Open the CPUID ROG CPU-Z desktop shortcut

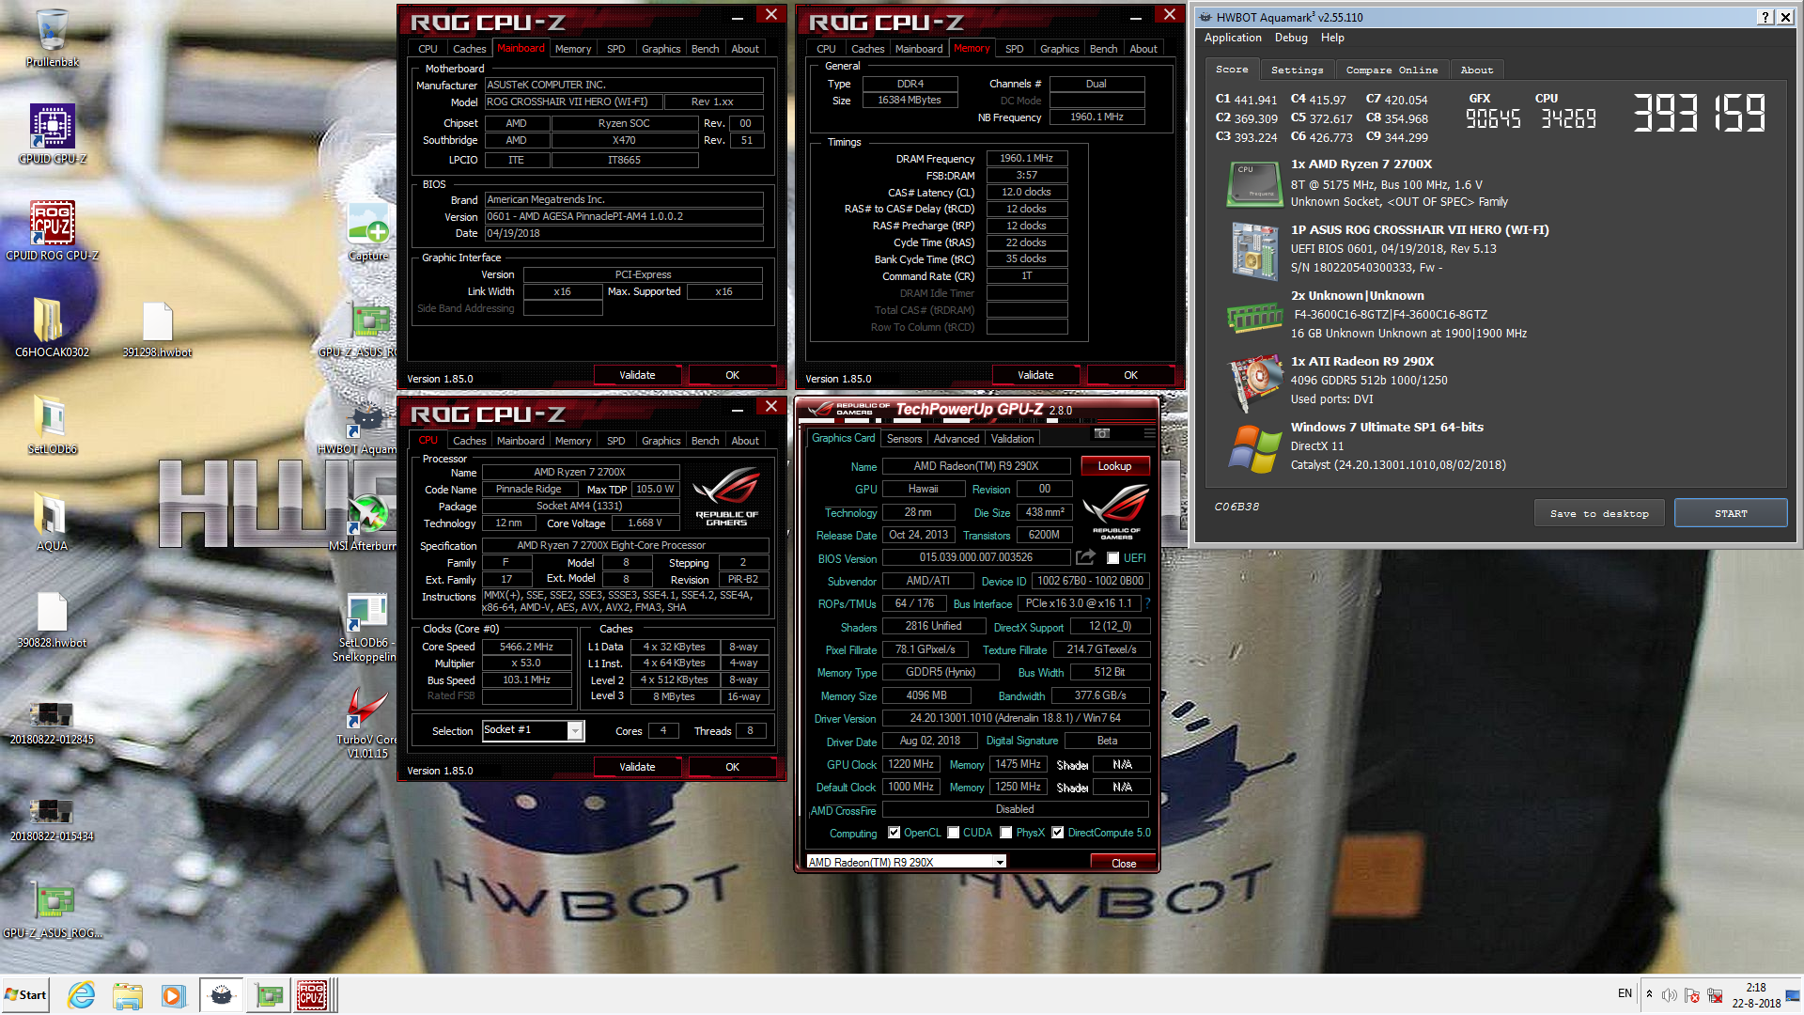pyautogui.click(x=53, y=231)
